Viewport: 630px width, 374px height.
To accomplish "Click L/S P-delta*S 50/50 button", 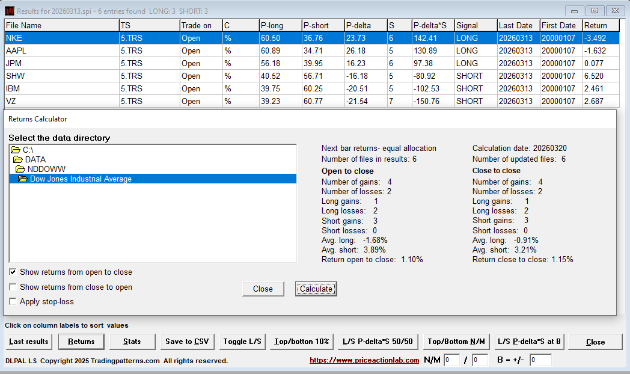I will (378, 342).
